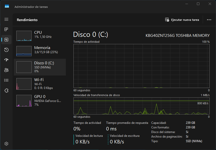Open App history page icon

coord(6,50)
